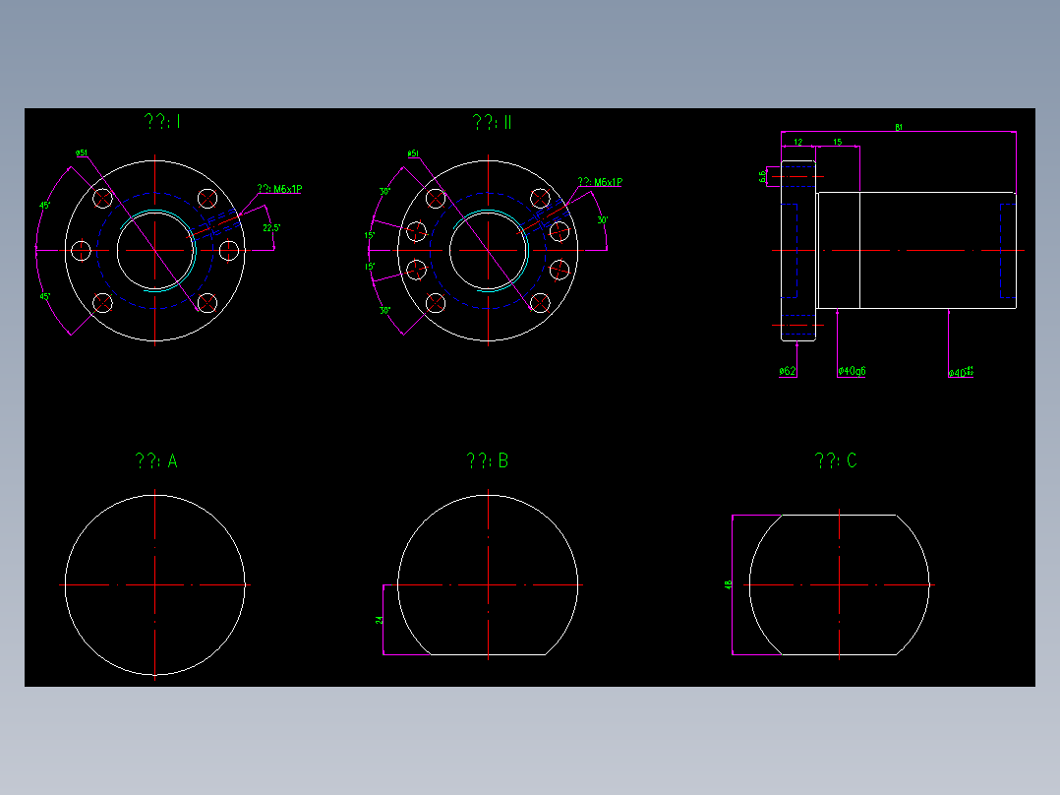This screenshot has width=1060, height=795.
Task: Select the M6x1P thread callout on view I
Action: tap(278, 188)
